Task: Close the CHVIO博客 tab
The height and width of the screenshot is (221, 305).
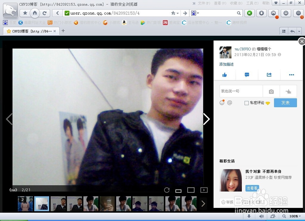Action: tap(55, 31)
